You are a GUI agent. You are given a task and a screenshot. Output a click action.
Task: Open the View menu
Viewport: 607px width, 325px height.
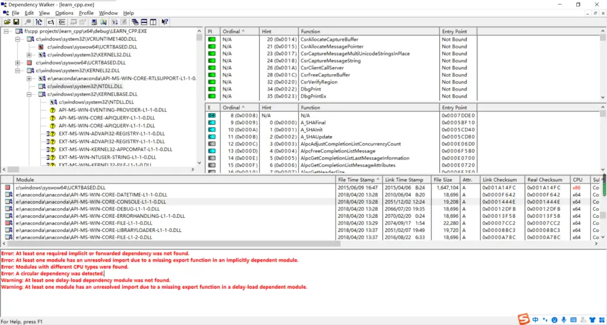click(44, 13)
